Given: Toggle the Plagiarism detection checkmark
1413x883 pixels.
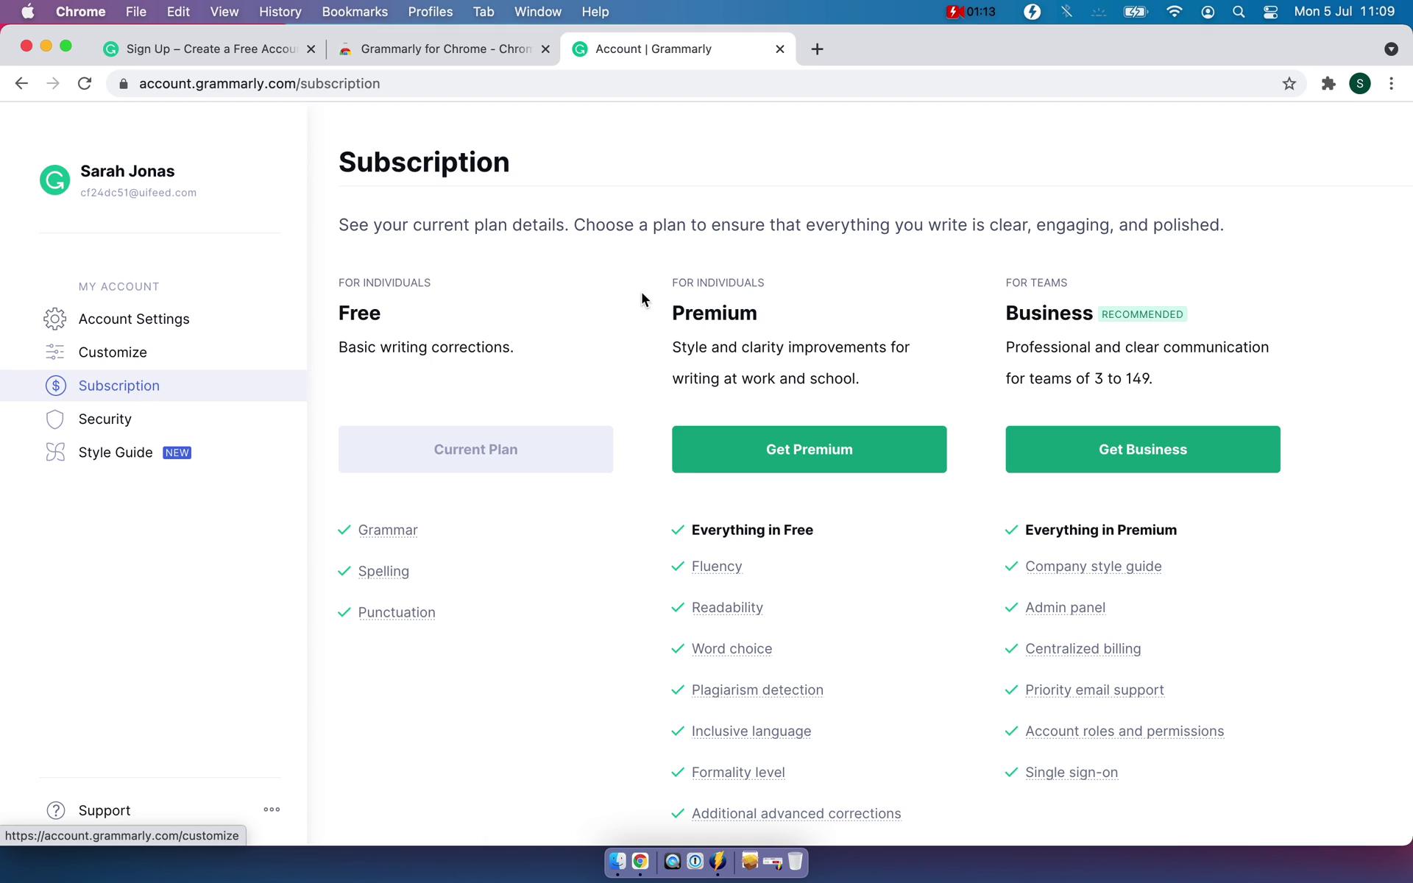Looking at the screenshot, I should (678, 689).
